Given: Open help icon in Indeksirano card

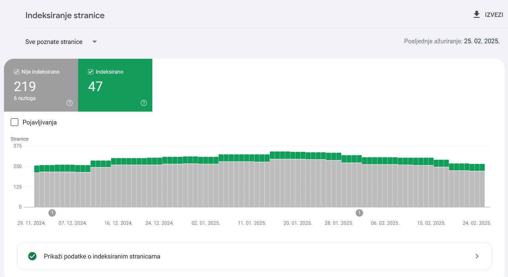Looking at the screenshot, I should coord(144,103).
